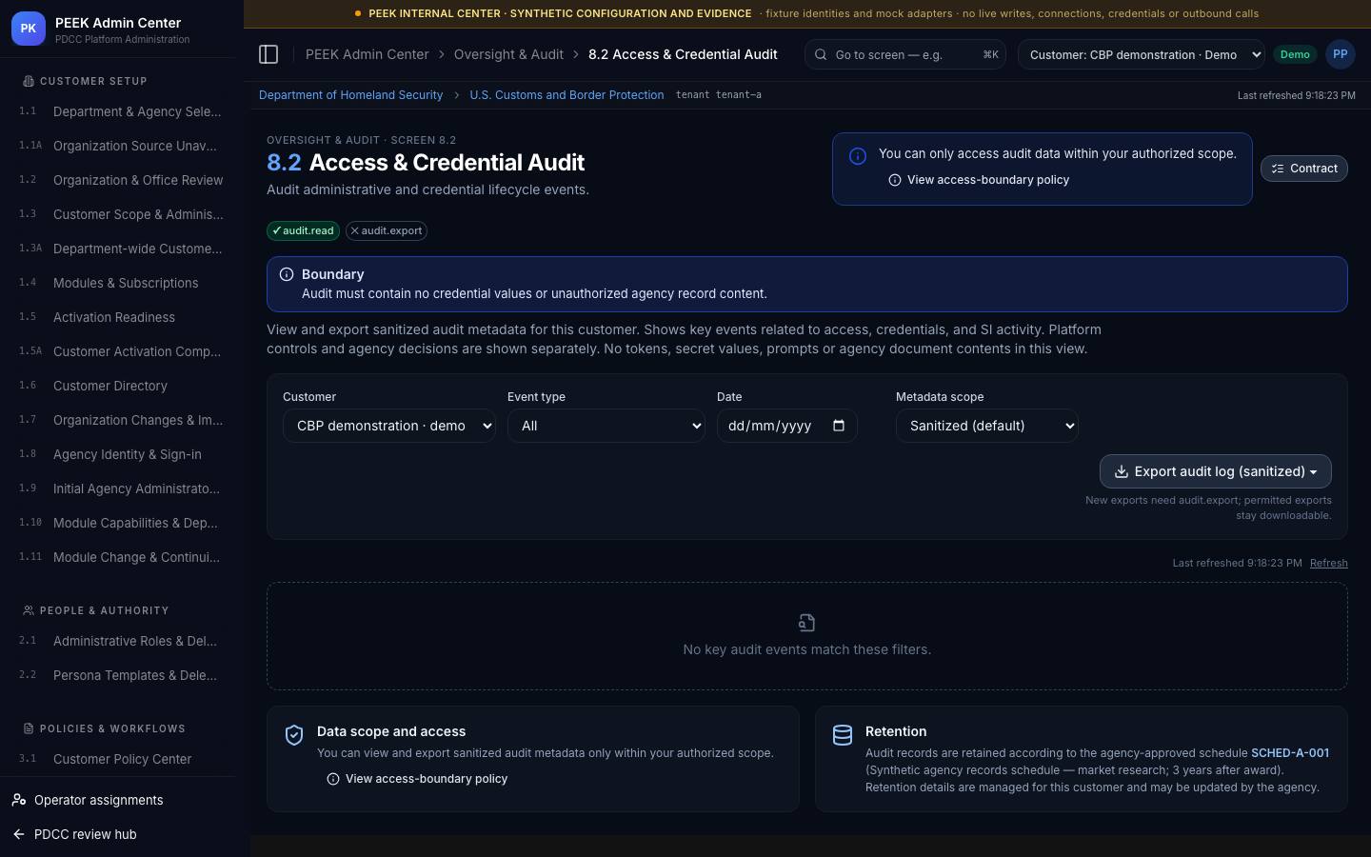Return to PDCC review hub

(x=86, y=834)
